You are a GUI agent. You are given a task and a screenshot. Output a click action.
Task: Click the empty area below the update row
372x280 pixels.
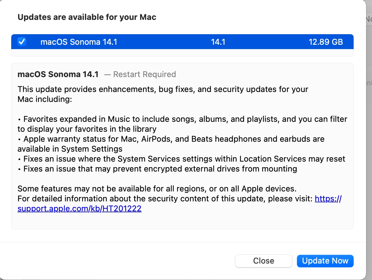pyautogui.click(x=182, y=53)
